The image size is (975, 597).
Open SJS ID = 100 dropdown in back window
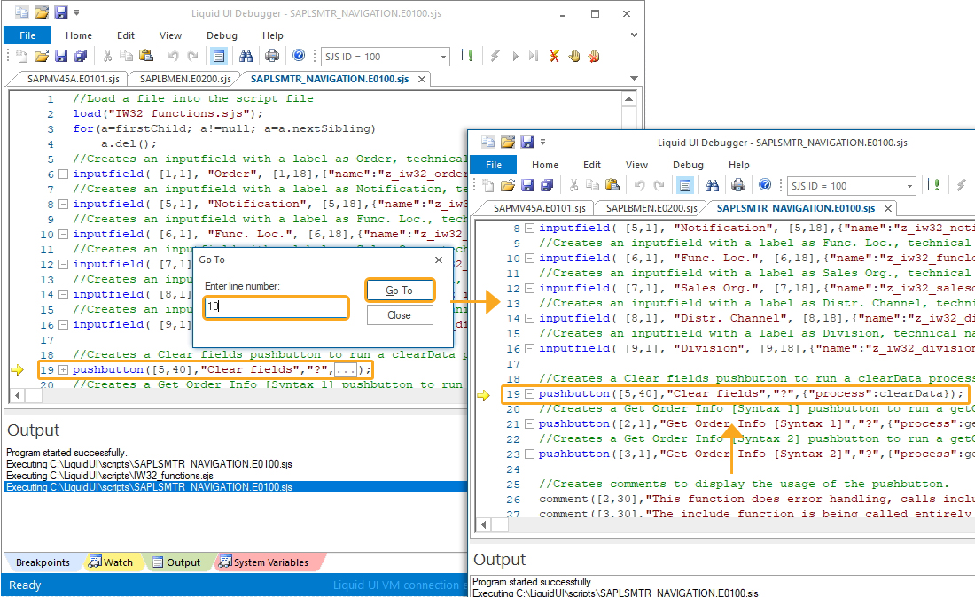443,57
